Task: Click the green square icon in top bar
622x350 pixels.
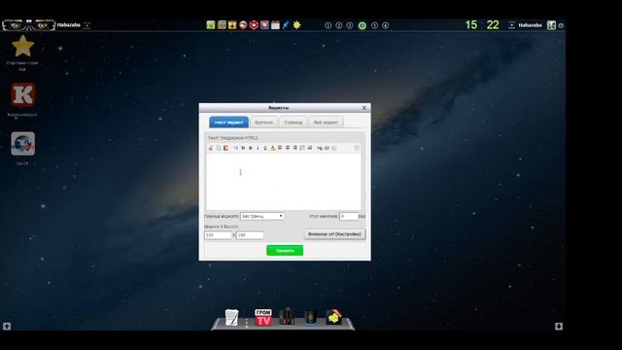Action: (211, 25)
